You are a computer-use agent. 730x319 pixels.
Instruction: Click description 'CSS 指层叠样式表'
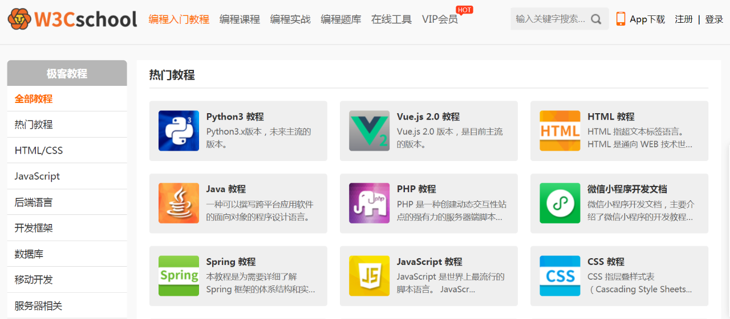[621, 277]
